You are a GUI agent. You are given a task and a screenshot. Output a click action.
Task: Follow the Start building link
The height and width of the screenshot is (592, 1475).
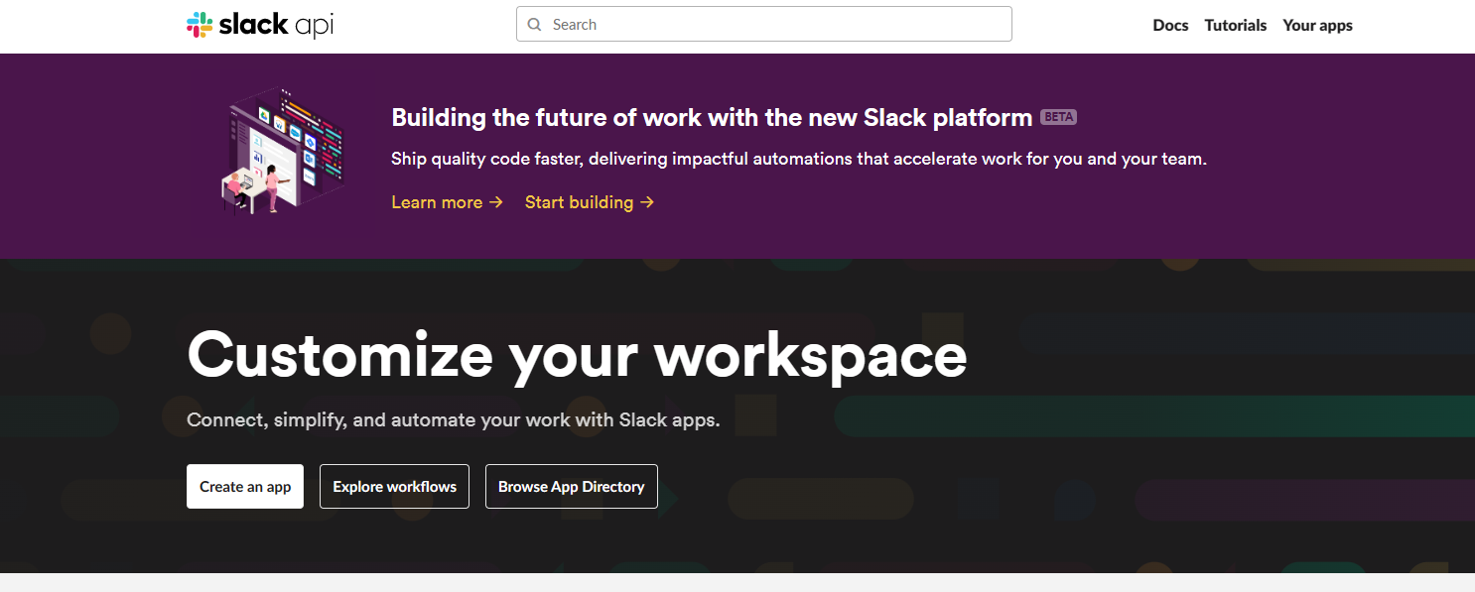(590, 202)
